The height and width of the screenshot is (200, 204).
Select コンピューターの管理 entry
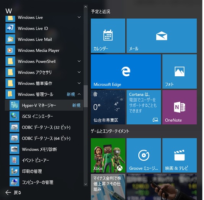coord(44,182)
